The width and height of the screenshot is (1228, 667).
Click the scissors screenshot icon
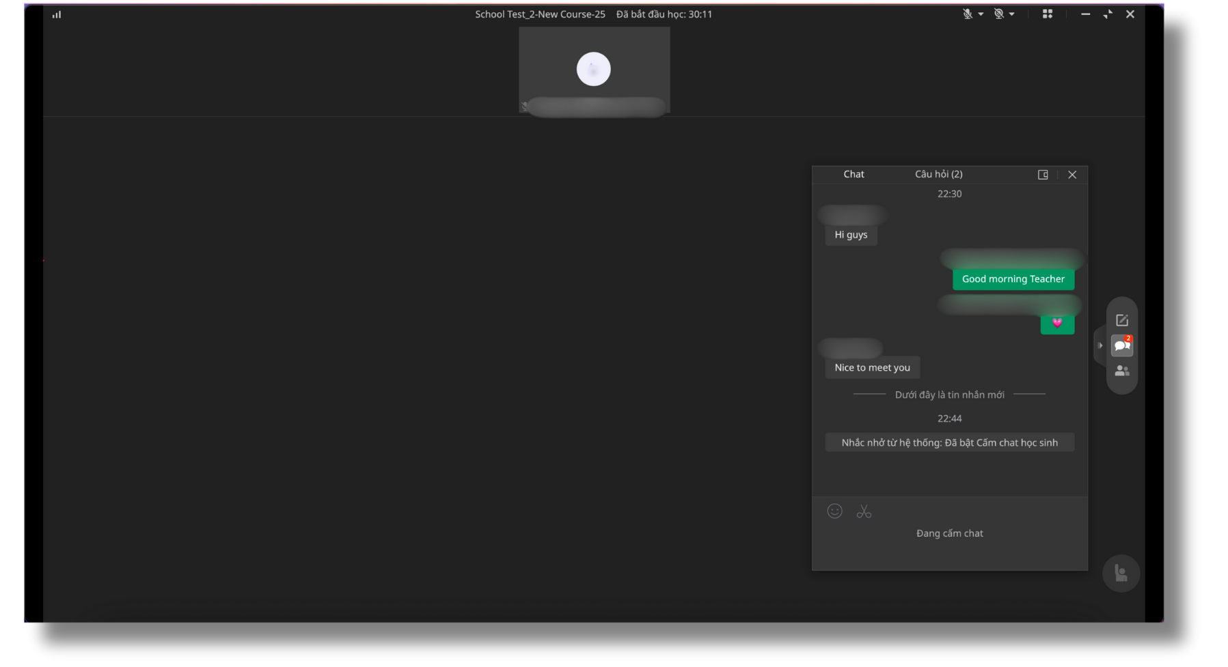[x=864, y=511]
